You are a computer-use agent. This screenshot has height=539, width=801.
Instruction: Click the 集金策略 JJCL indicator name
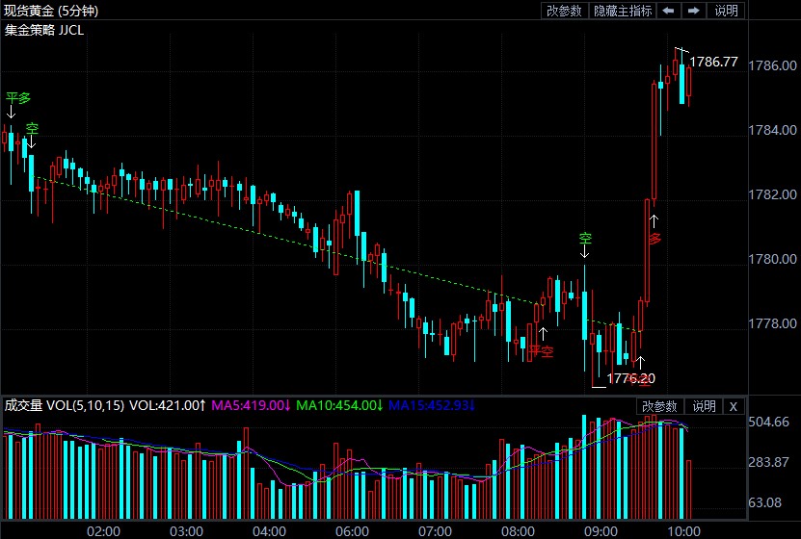(x=43, y=30)
